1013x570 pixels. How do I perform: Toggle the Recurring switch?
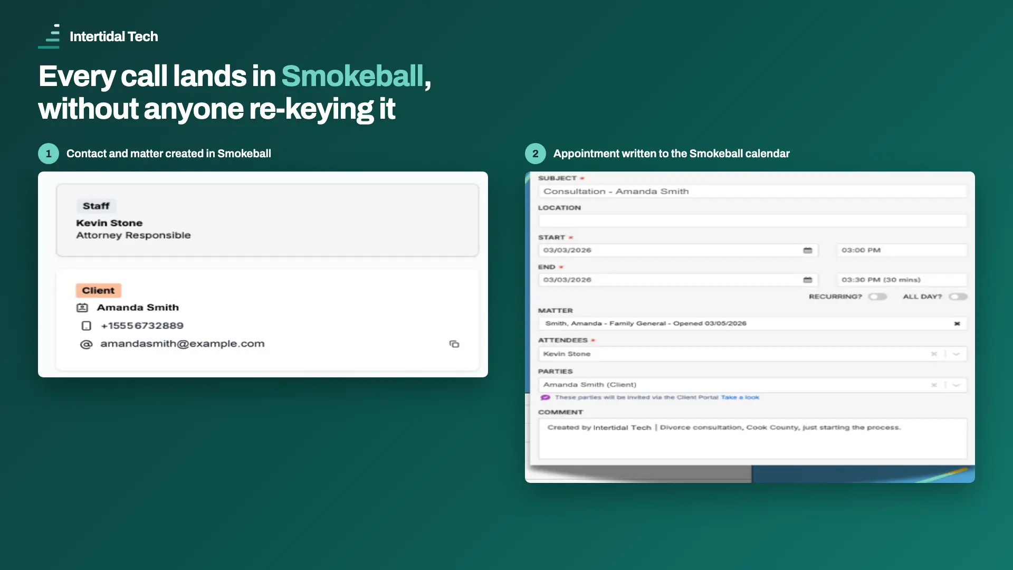click(878, 297)
